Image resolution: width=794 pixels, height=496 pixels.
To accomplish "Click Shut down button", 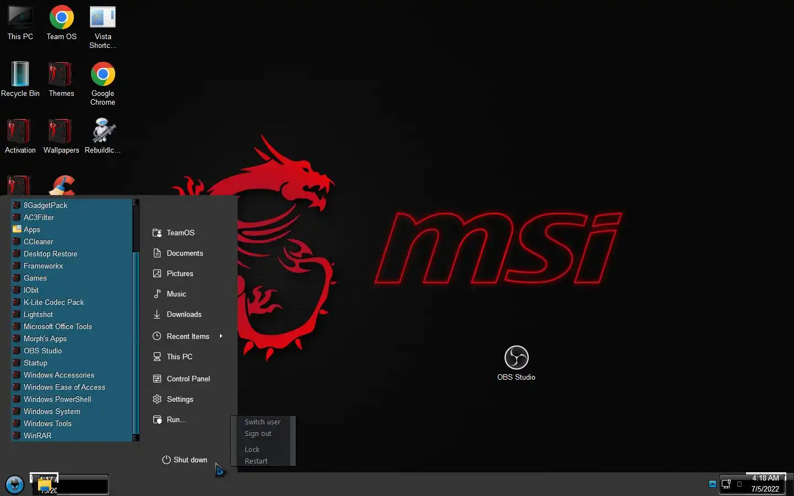I will coord(185,460).
